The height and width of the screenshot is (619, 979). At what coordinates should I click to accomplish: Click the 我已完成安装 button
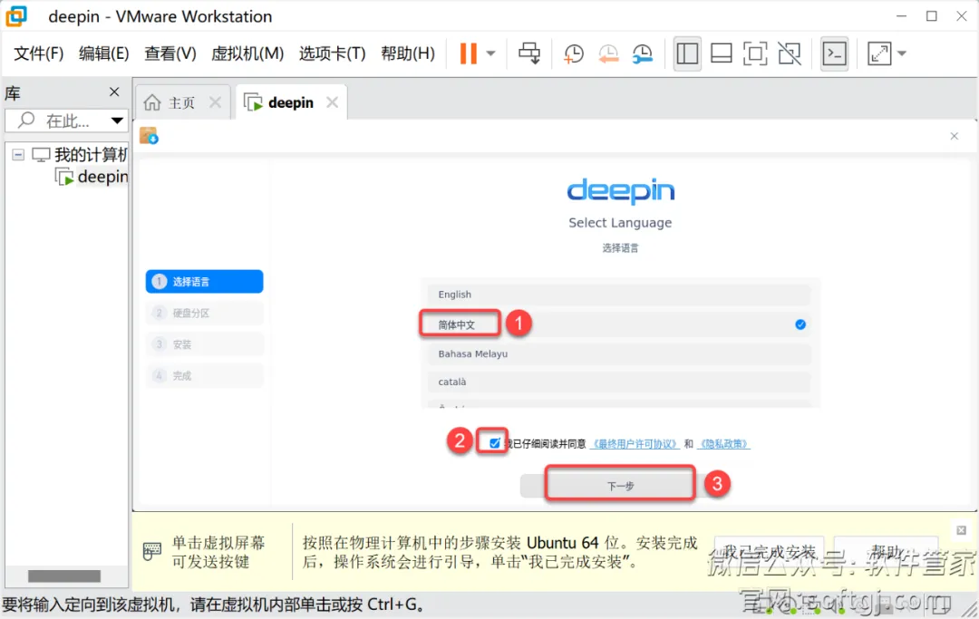770,553
